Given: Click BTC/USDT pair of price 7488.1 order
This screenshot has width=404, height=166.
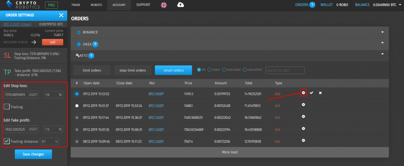Looking at the screenshot, I should [x=156, y=105].
